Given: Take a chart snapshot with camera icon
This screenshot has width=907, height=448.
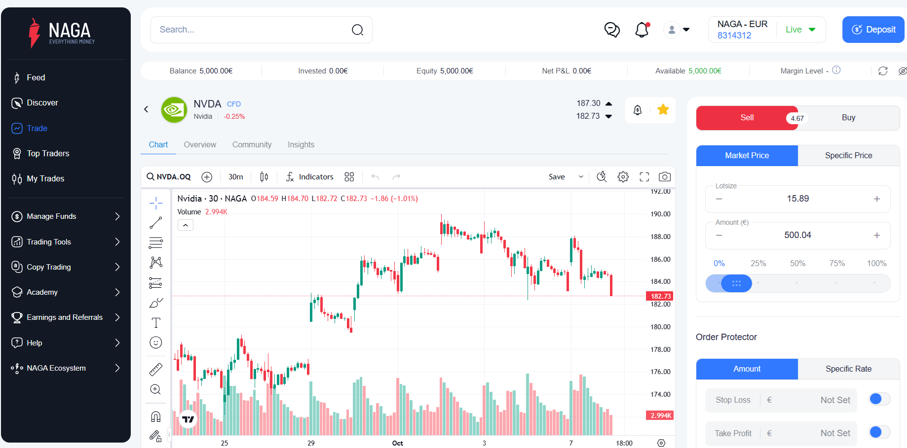Looking at the screenshot, I should [665, 177].
